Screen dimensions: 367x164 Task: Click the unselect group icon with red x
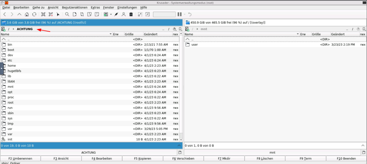[x=51, y=15]
